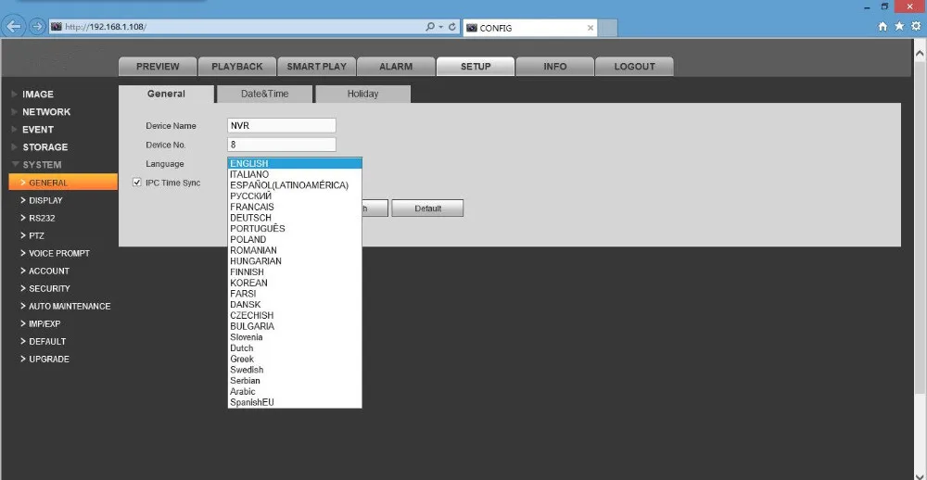The width and height of the screenshot is (927, 480).
Task: Switch to SMART PLAY tab
Action: coord(316,67)
